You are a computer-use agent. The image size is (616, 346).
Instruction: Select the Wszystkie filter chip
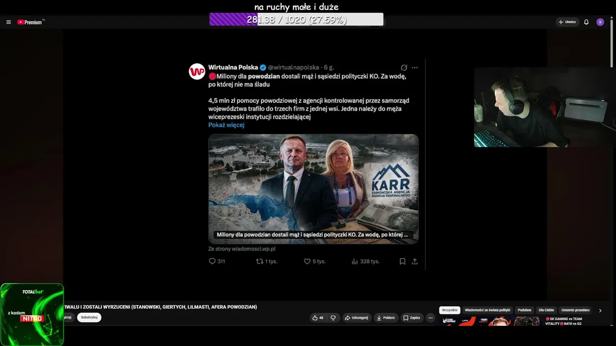pos(449,310)
